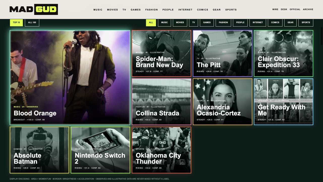Screen dimensions: 323x182
Task: Filter the grid by the TV chip
Action: 194,22
